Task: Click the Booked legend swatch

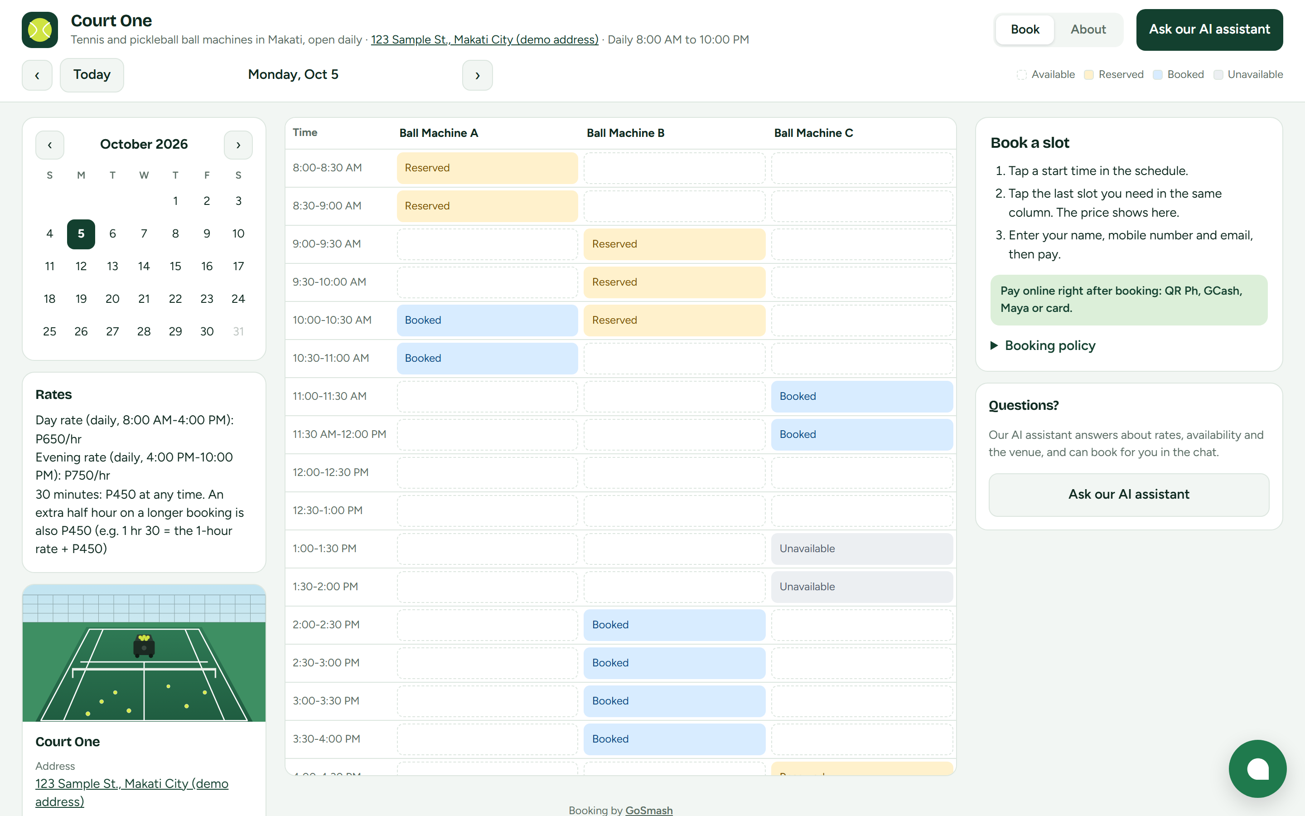Action: point(1157,74)
